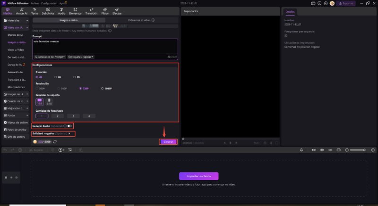Expand the Mejorador sidebar group

16,108
